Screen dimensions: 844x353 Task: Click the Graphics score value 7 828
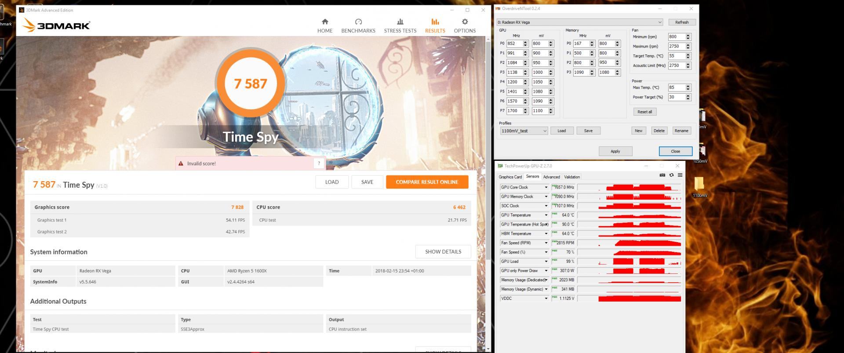point(237,207)
